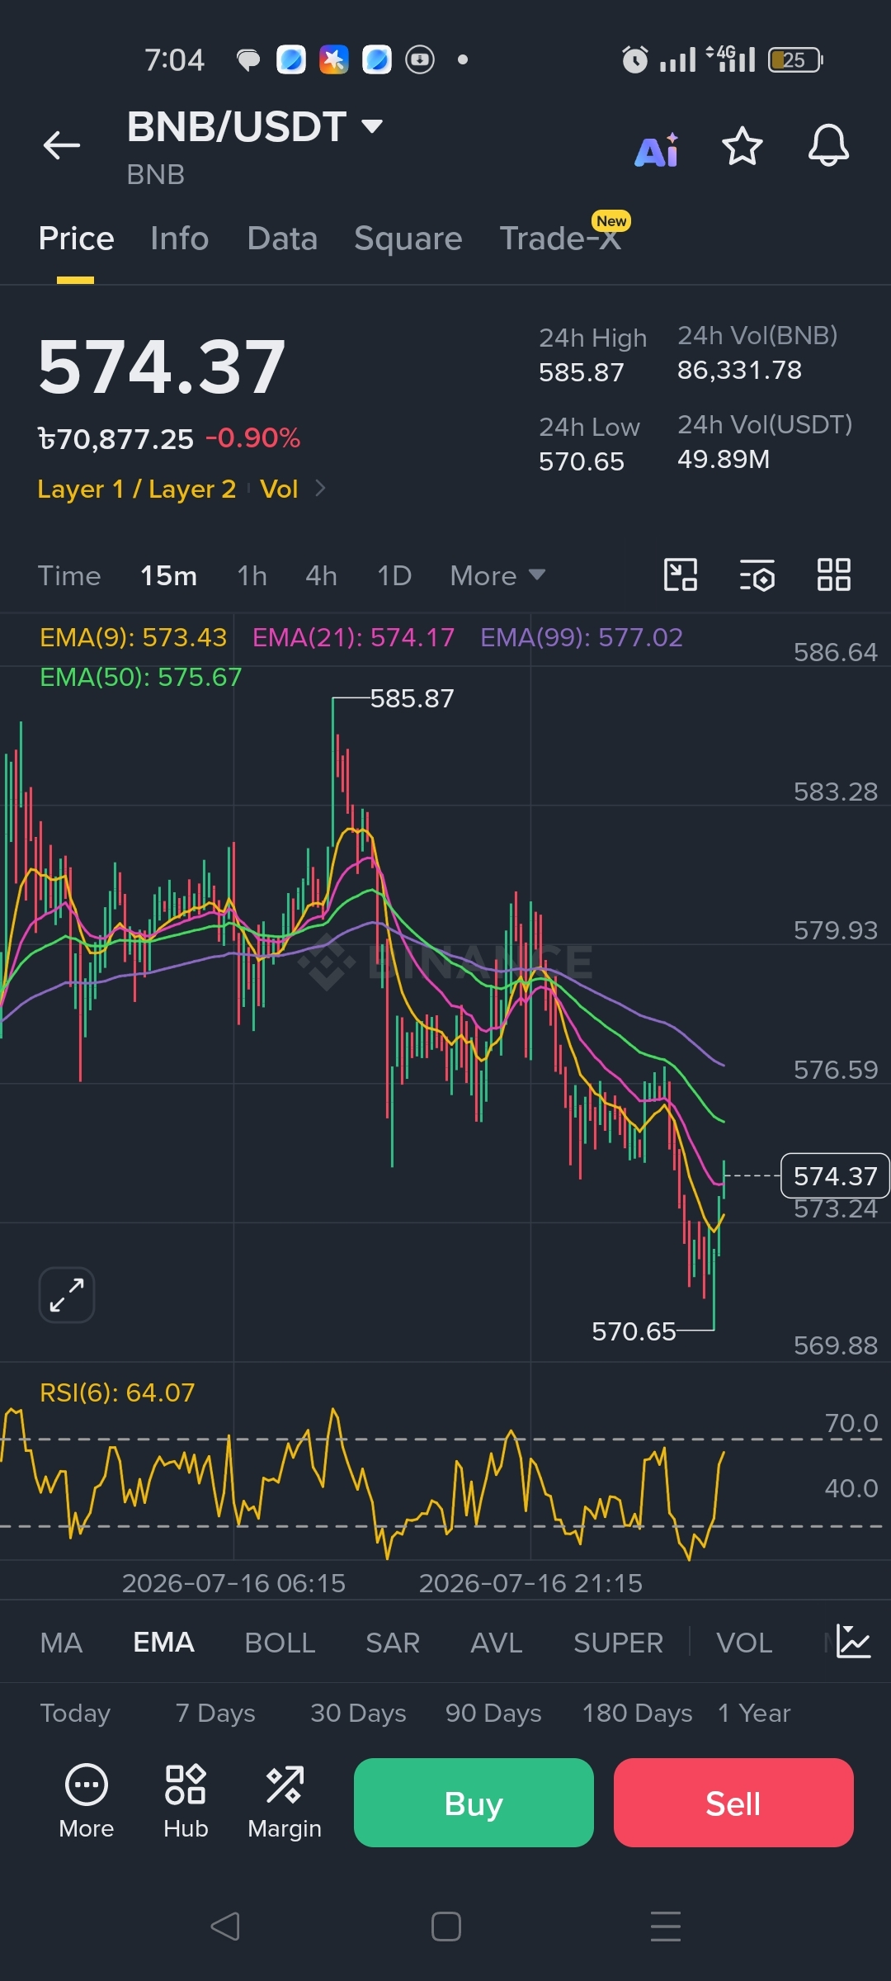
Task: Tap the Android home navigation button
Action: point(446,1927)
